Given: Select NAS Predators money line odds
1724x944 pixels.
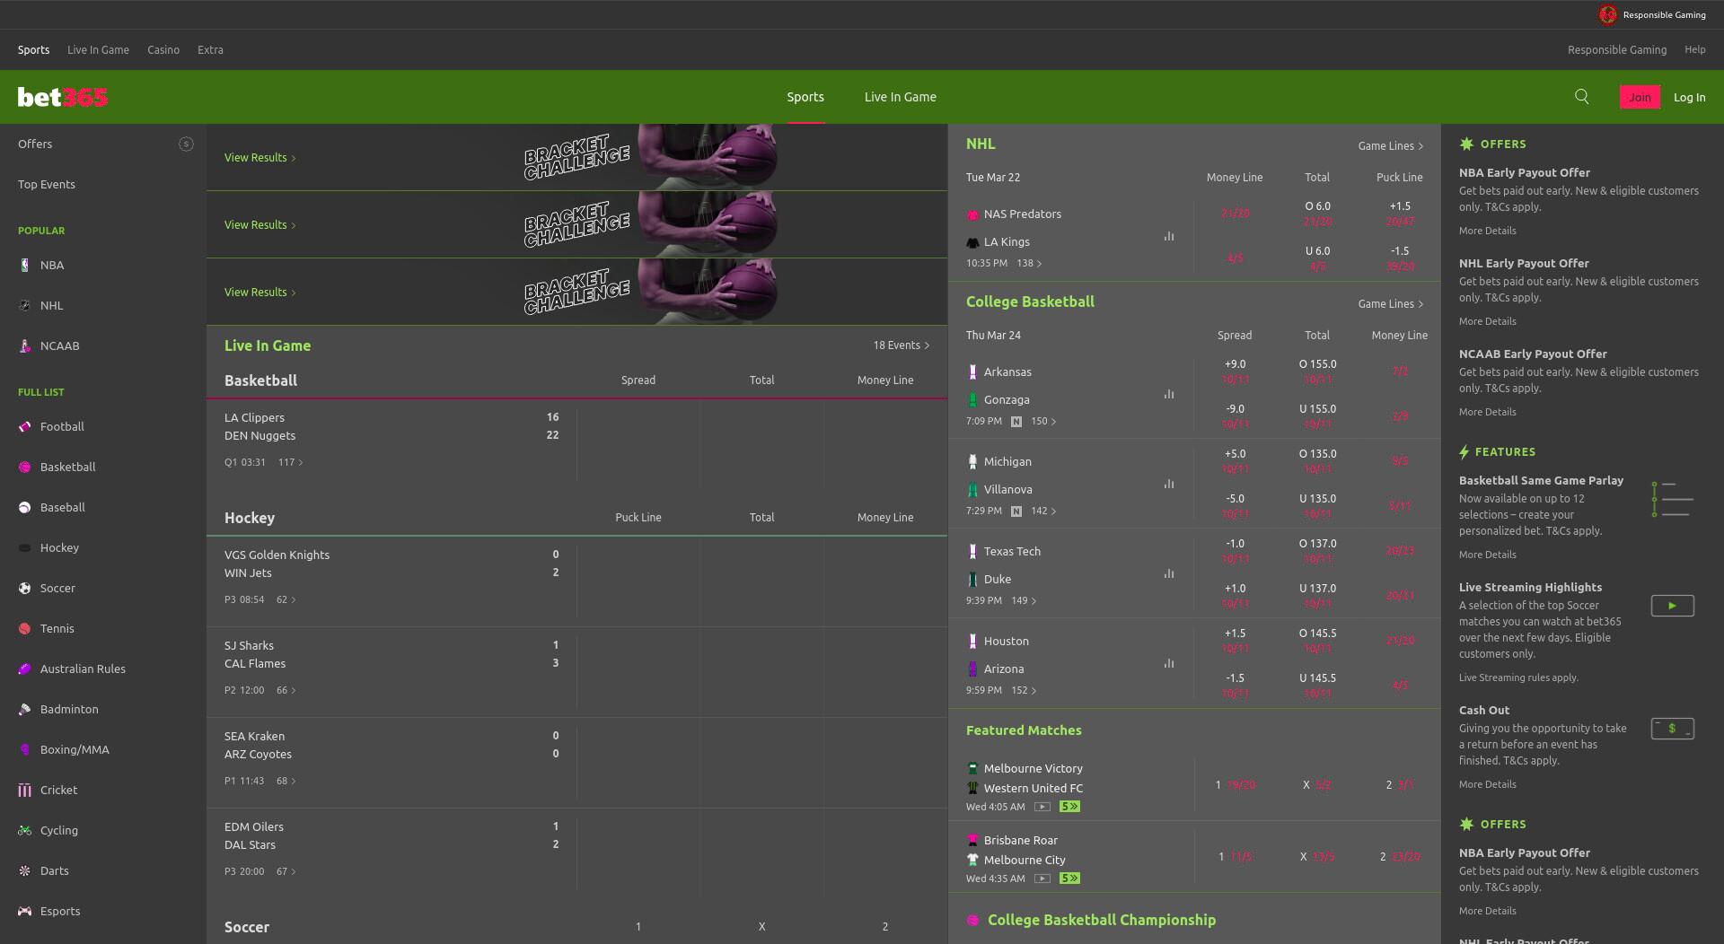Looking at the screenshot, I should (1235, 214).
